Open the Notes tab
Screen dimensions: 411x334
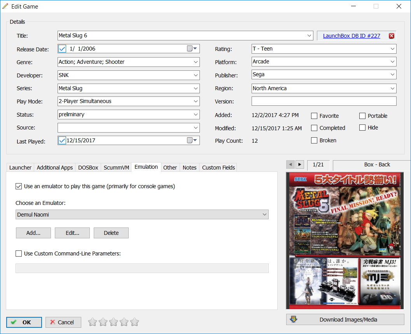tap(189, 168)
